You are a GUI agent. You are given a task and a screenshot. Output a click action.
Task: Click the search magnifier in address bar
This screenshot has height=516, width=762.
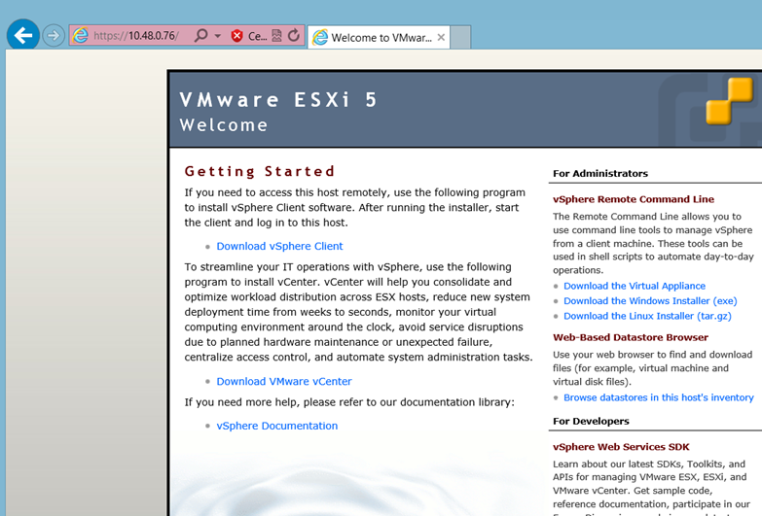pos(200,35)
